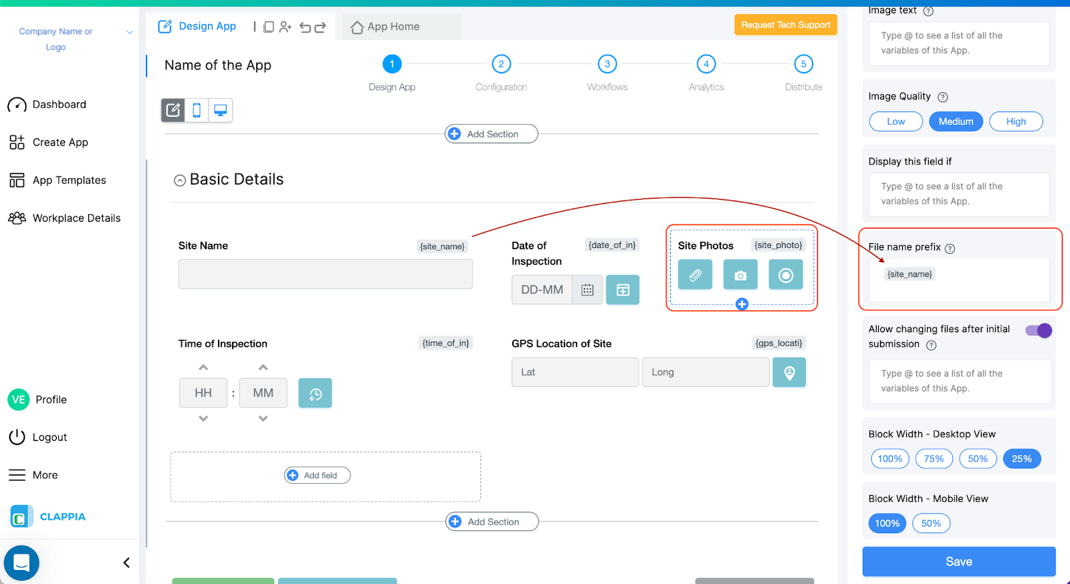
Task: Click the copy app icon in toolbar
Action: 268,27
